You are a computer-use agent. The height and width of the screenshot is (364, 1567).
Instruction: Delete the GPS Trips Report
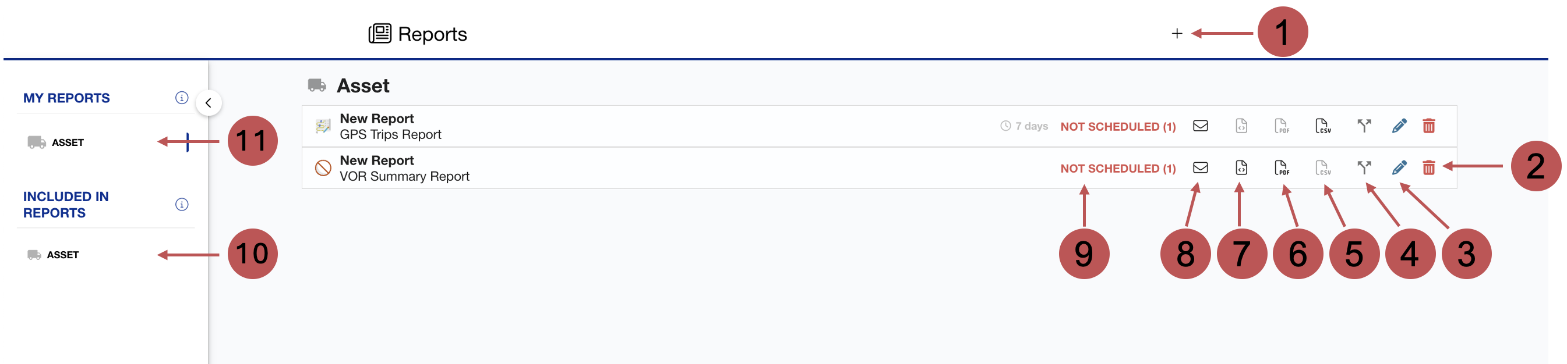tap(1428, 126)
